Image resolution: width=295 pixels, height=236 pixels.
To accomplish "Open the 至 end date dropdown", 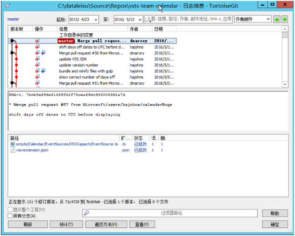I will (x=140, y=20).
